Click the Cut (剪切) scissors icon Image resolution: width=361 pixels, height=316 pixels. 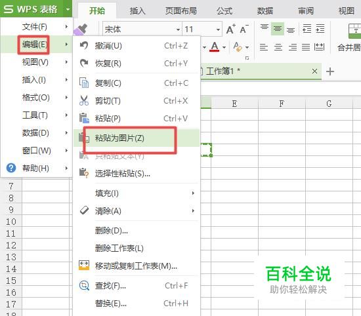pyautogui.click(x=84, y=100)
